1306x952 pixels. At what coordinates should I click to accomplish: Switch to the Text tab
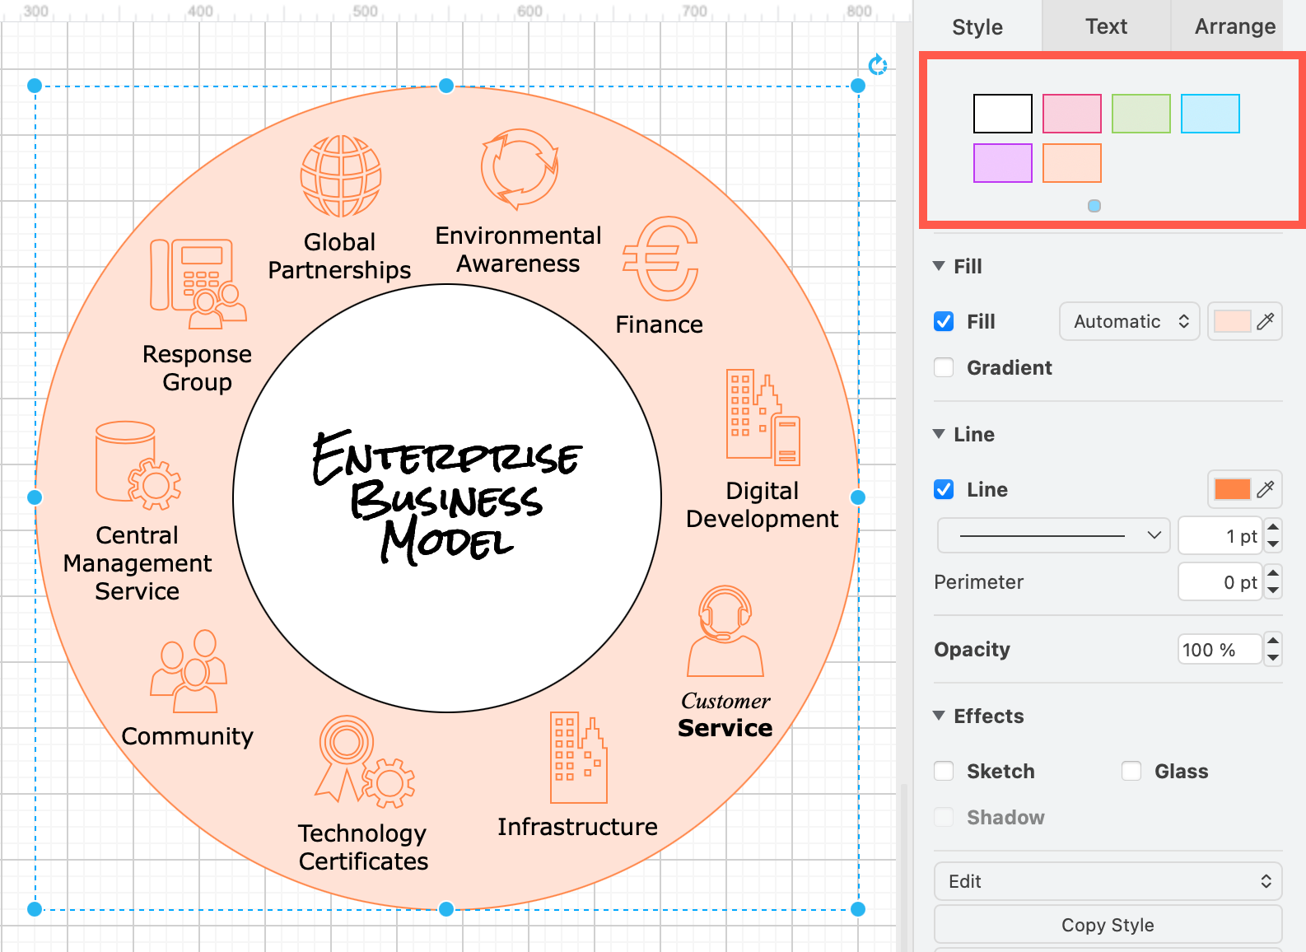tap(1106, 26)
